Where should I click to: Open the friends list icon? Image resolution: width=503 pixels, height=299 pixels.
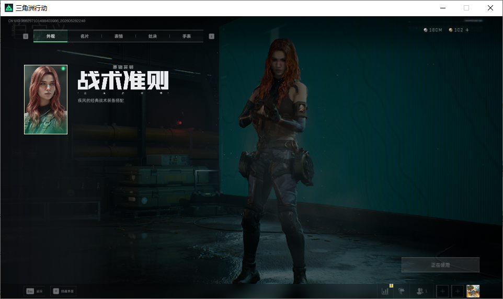coord(420,291)
